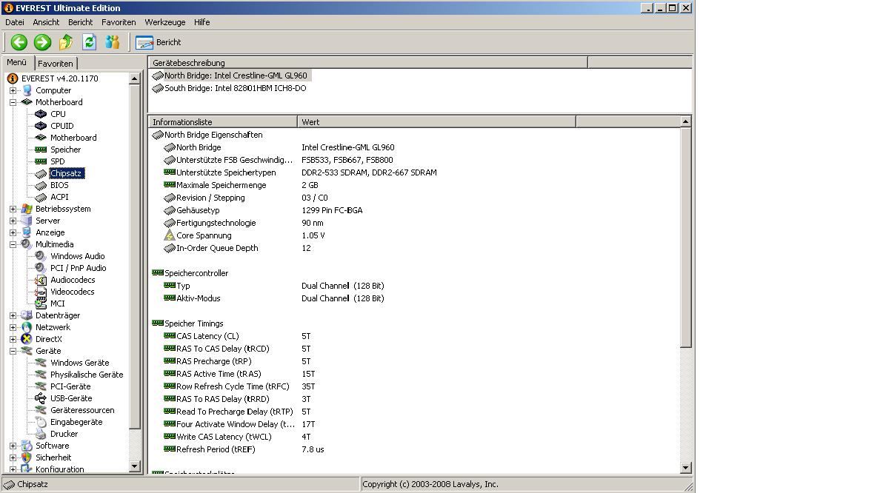Expand the Software tree node

(13, 446)
